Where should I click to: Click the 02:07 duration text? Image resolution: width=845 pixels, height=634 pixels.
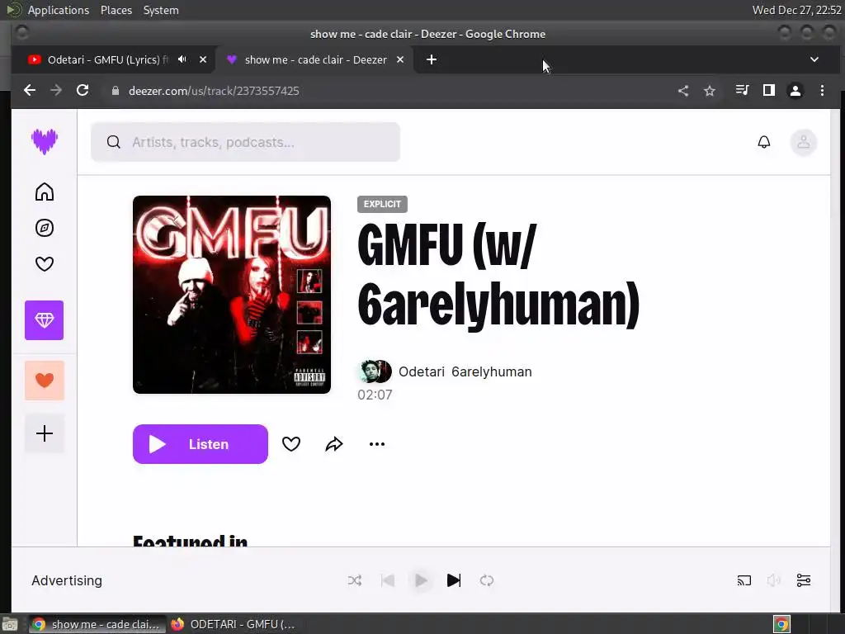(x=375, y=395)
